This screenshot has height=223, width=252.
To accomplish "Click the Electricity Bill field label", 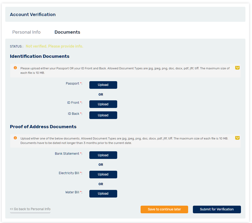I will click(x=70, y=173).
